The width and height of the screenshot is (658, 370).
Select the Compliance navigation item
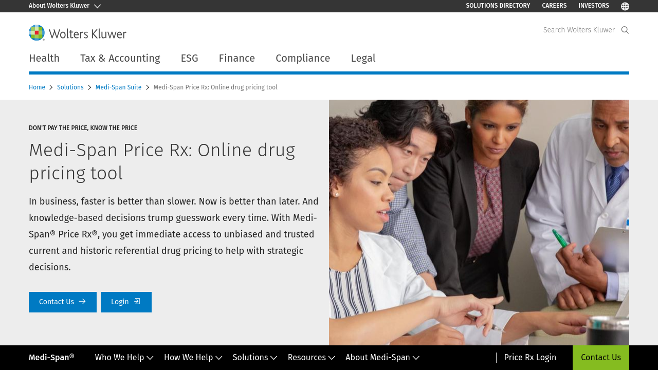click(303, 58)
